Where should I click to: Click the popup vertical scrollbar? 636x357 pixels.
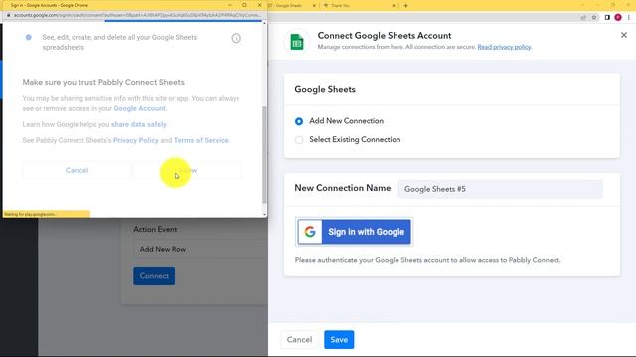[264, 154]
